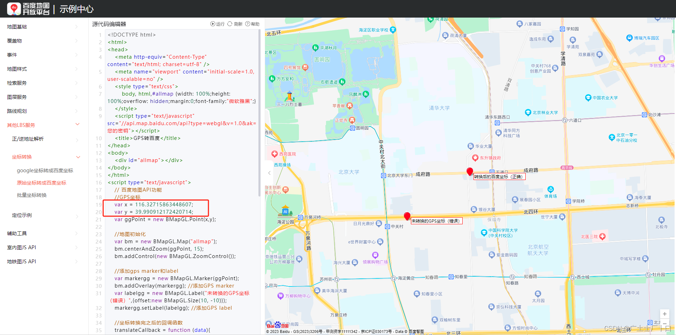676x335 pixels.
Task: Open the 地图基础 sidebar menu
Action: 17,27
